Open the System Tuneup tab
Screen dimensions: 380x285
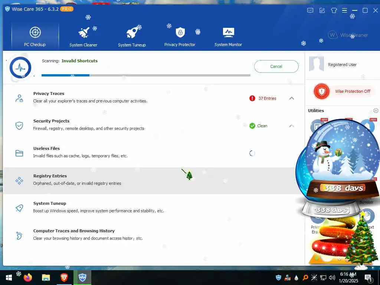pyautogui.click(x=132, y=36)
